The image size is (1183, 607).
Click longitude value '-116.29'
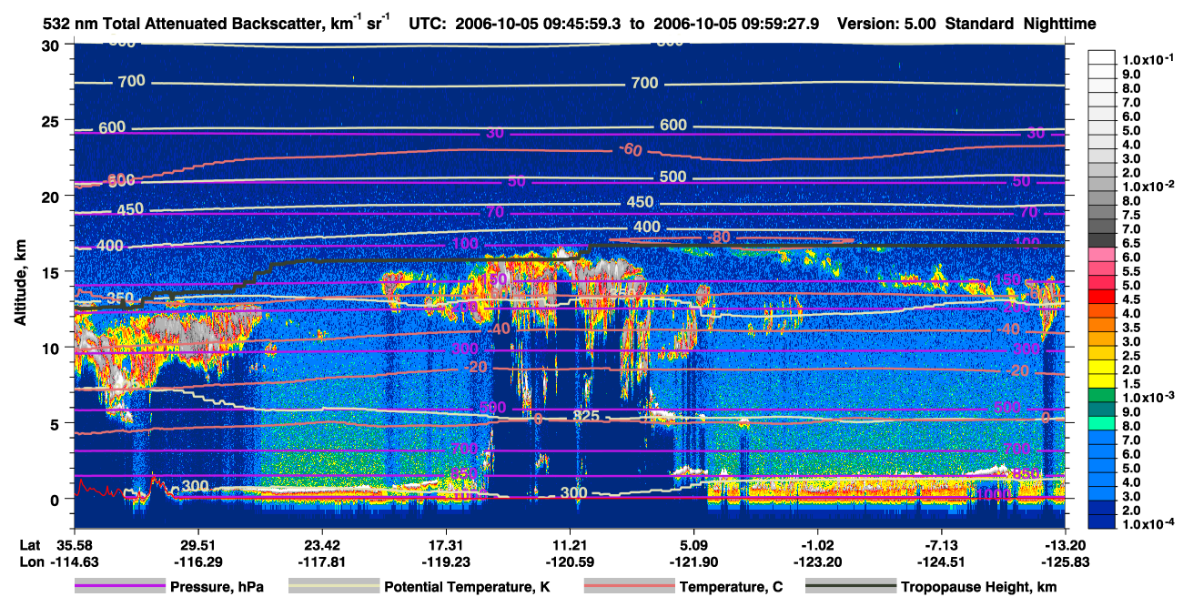[x=197, y=561]
